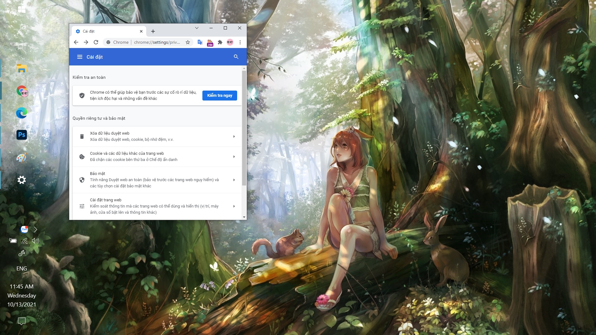Open Xóa dữ liệu duyệt web row
Image resolution: width=596 pixels, height=335 pixels.
tap(157, 136)
